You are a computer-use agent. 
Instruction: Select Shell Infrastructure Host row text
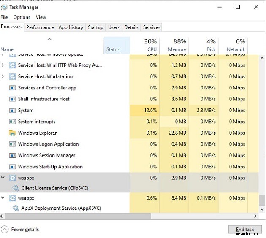(44, 99)
